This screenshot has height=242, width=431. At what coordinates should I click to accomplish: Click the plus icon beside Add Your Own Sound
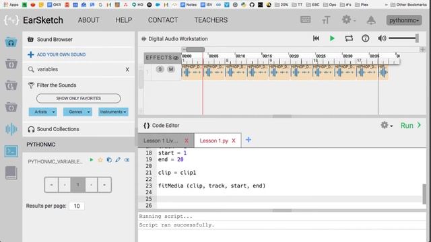(31, 54)
